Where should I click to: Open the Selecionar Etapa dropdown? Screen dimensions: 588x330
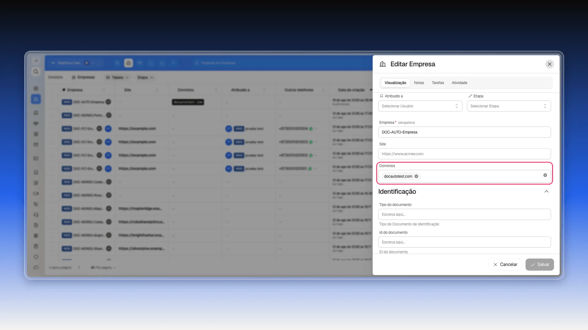coord(509,106)
